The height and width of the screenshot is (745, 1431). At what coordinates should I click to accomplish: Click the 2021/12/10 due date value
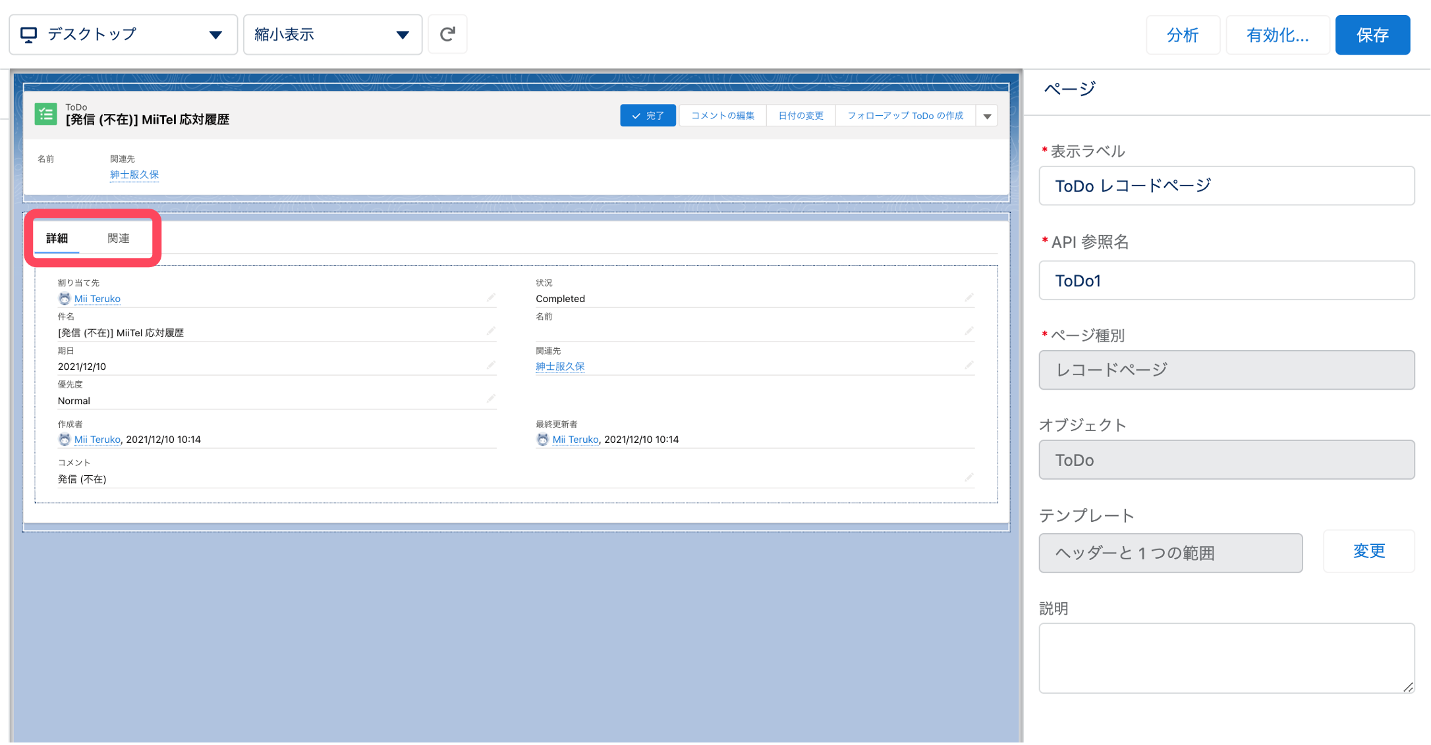pos(82,367)
